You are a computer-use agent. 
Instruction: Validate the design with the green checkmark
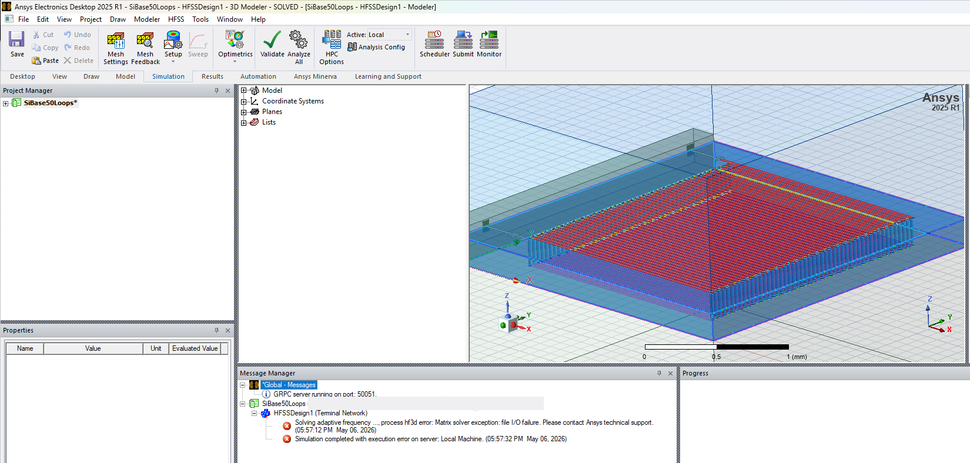pos(272,39)
